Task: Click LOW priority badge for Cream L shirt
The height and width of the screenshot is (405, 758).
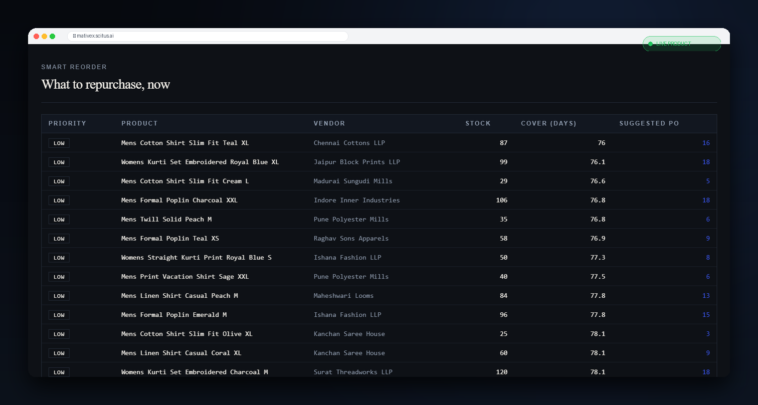Action: pos(59,181)
